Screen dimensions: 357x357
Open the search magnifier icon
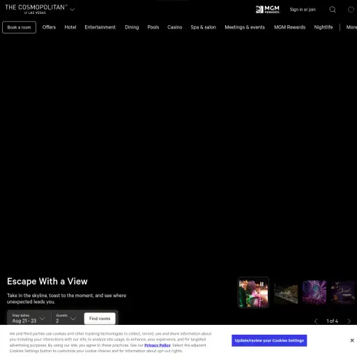pos(333,10)
